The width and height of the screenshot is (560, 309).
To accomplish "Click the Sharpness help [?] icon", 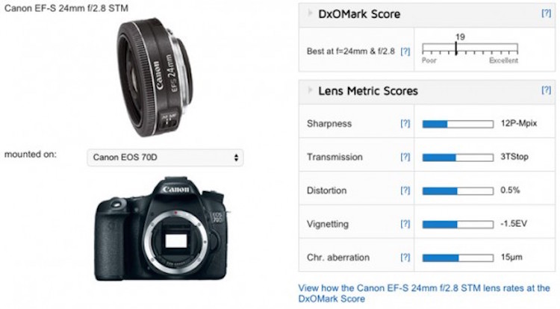I will [x=405, y=123].
